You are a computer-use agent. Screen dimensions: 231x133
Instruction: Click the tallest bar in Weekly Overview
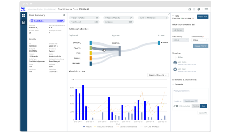(83, 102)
